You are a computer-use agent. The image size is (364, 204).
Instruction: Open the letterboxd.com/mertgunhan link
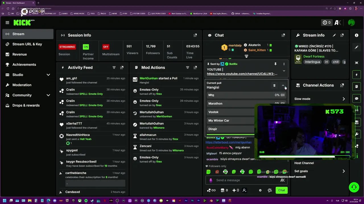[x=228, y=142]
